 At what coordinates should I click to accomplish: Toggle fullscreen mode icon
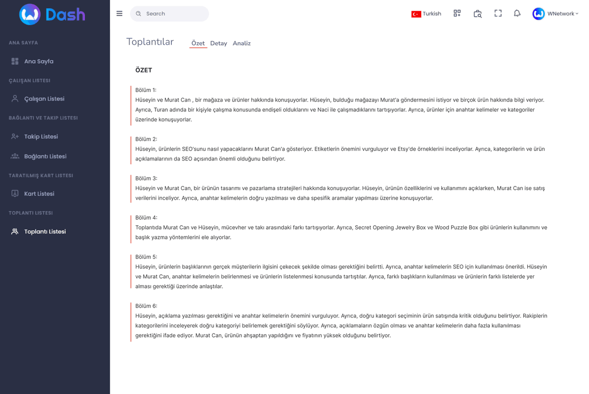498,14
